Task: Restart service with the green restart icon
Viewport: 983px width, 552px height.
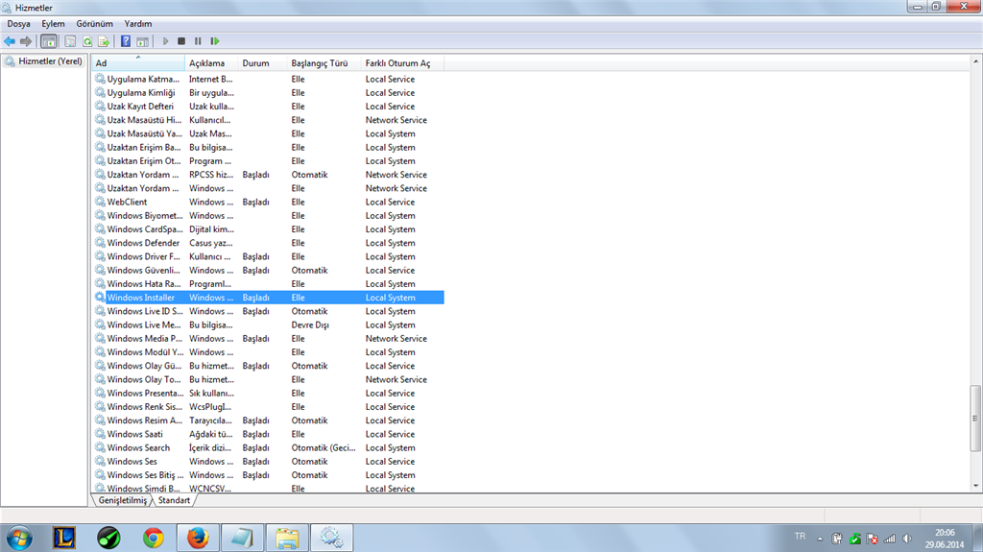Action: [214, 41]
